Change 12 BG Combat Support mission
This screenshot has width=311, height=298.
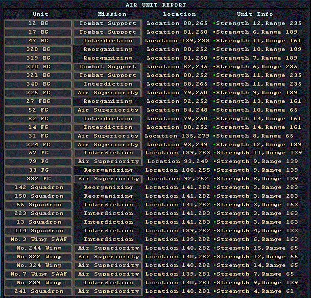click(108, 23)
